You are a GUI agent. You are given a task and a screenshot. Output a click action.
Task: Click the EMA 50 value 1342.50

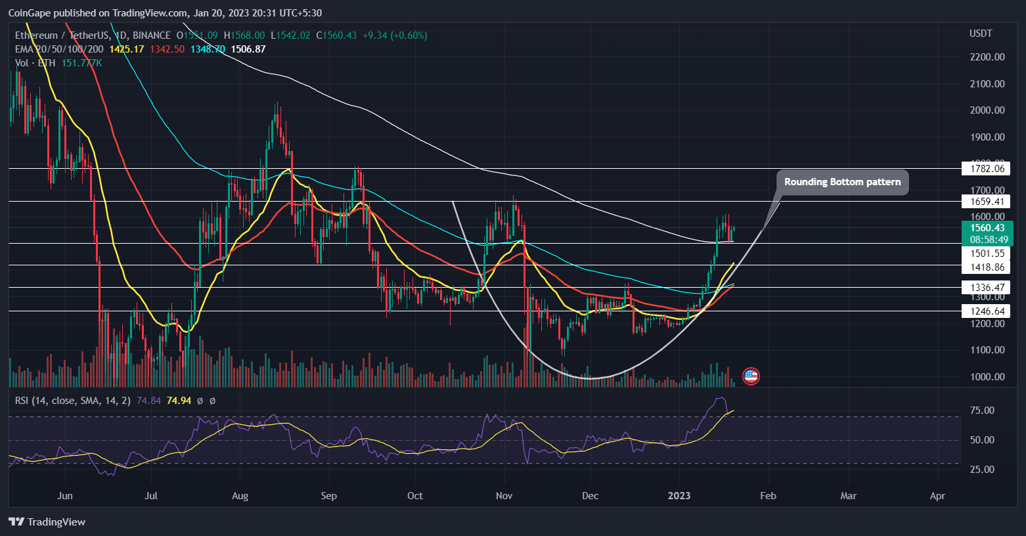coord(167,49)
